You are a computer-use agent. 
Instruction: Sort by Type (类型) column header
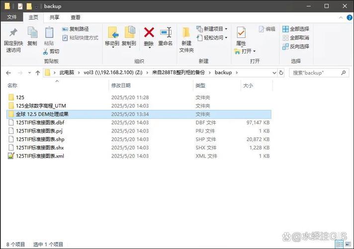point(200,86)
